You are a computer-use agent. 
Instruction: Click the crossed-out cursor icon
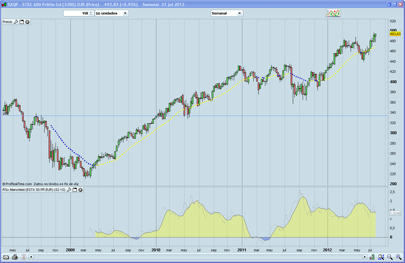coord(23,257)
